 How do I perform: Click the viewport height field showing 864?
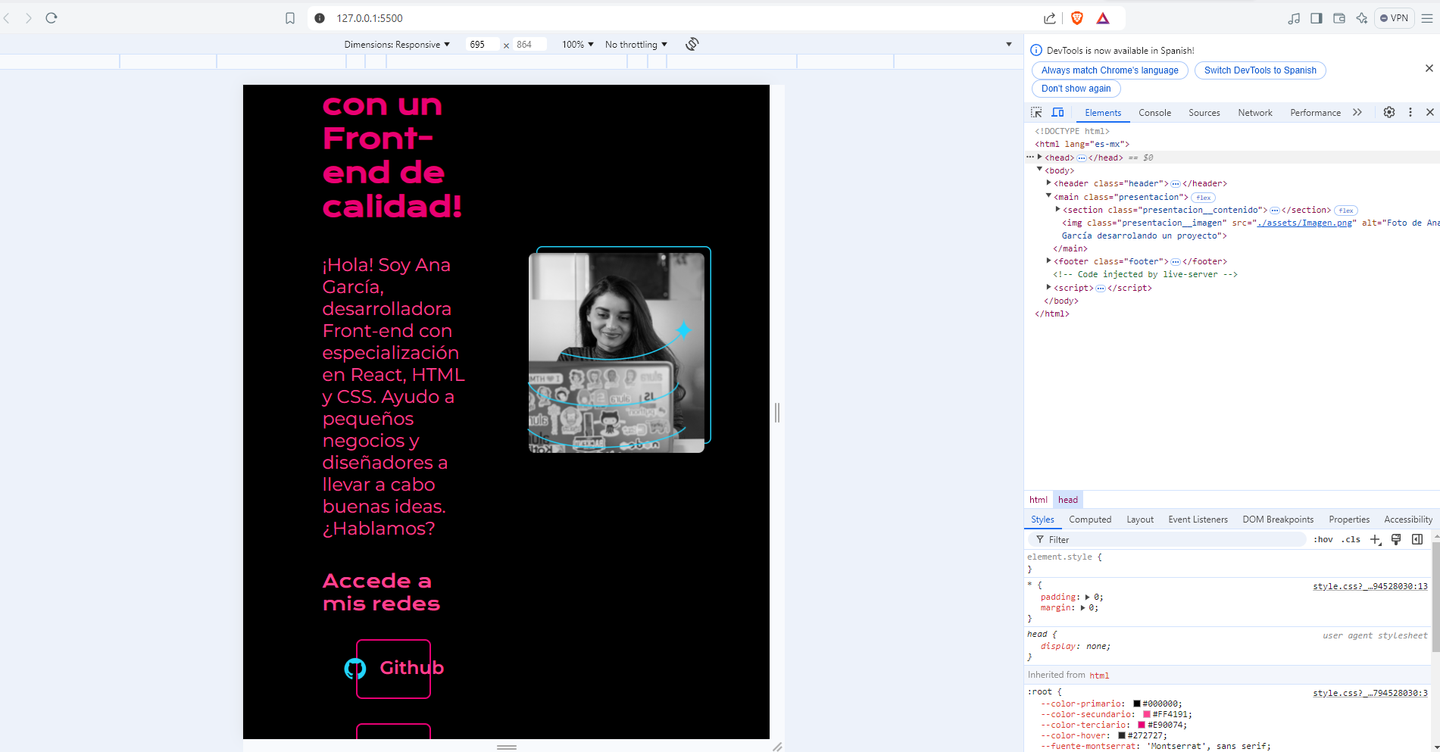(x=529, y=45)
